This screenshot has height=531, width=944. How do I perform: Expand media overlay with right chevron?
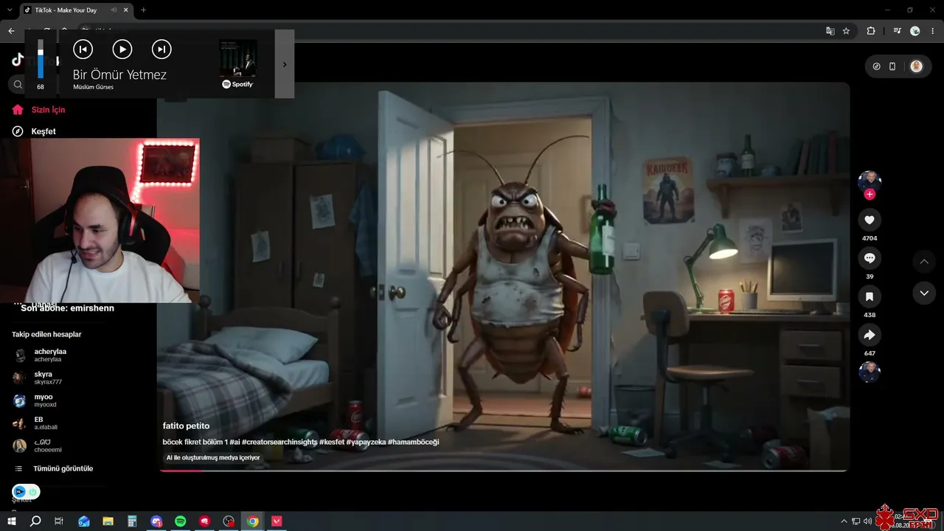click(285, 64)
